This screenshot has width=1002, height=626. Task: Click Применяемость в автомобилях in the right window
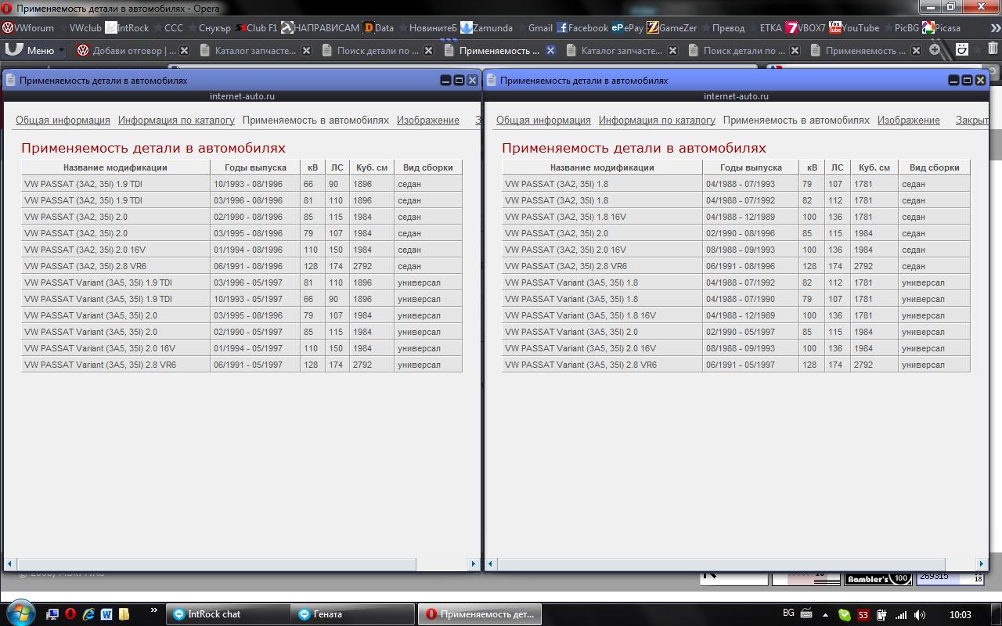[796, 121]
